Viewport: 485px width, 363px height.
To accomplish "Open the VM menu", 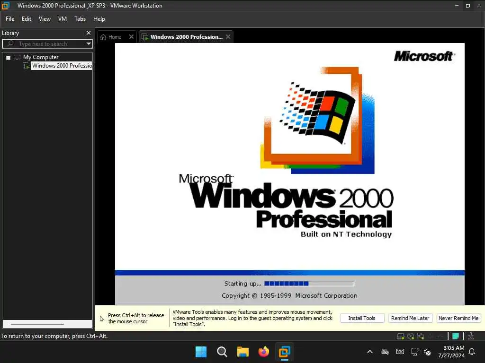I will [x=63, y=19].
